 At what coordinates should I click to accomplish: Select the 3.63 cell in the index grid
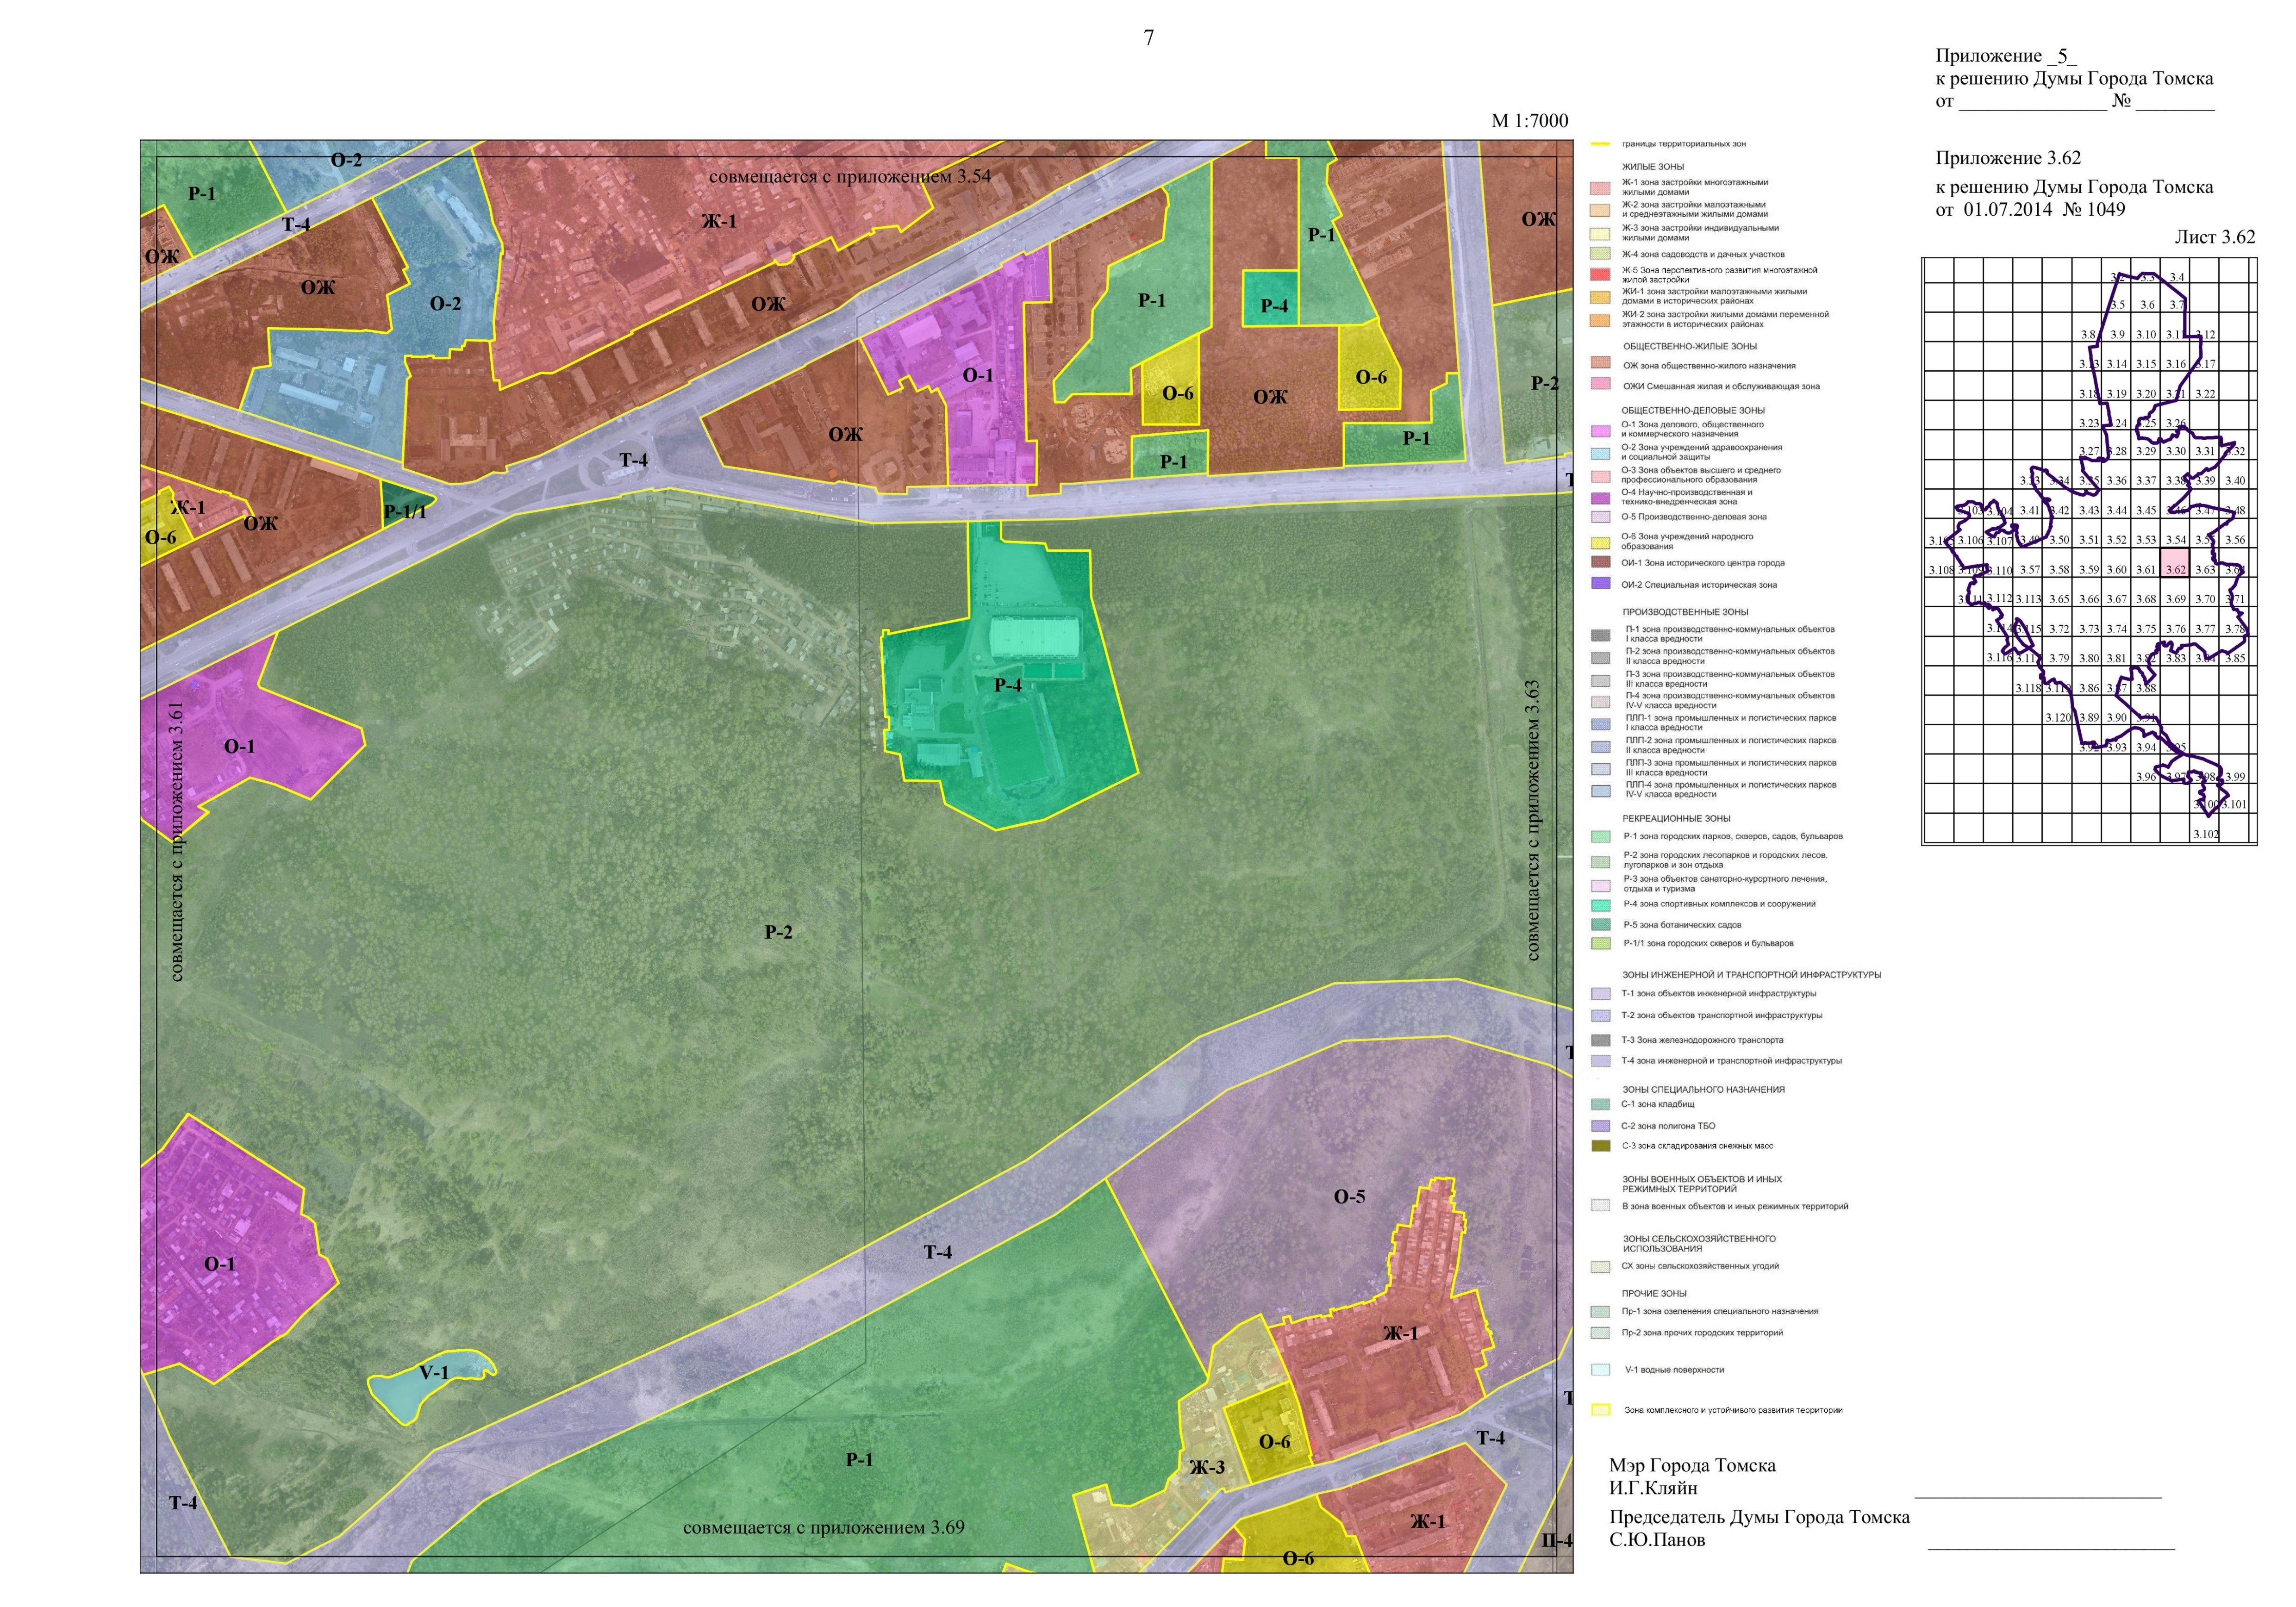pyautogui.click(x=2205, y=563)
